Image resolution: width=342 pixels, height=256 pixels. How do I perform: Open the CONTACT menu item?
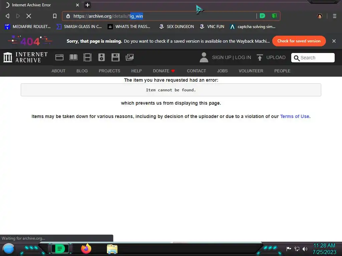pyautogui.click(x=196, y=71)
